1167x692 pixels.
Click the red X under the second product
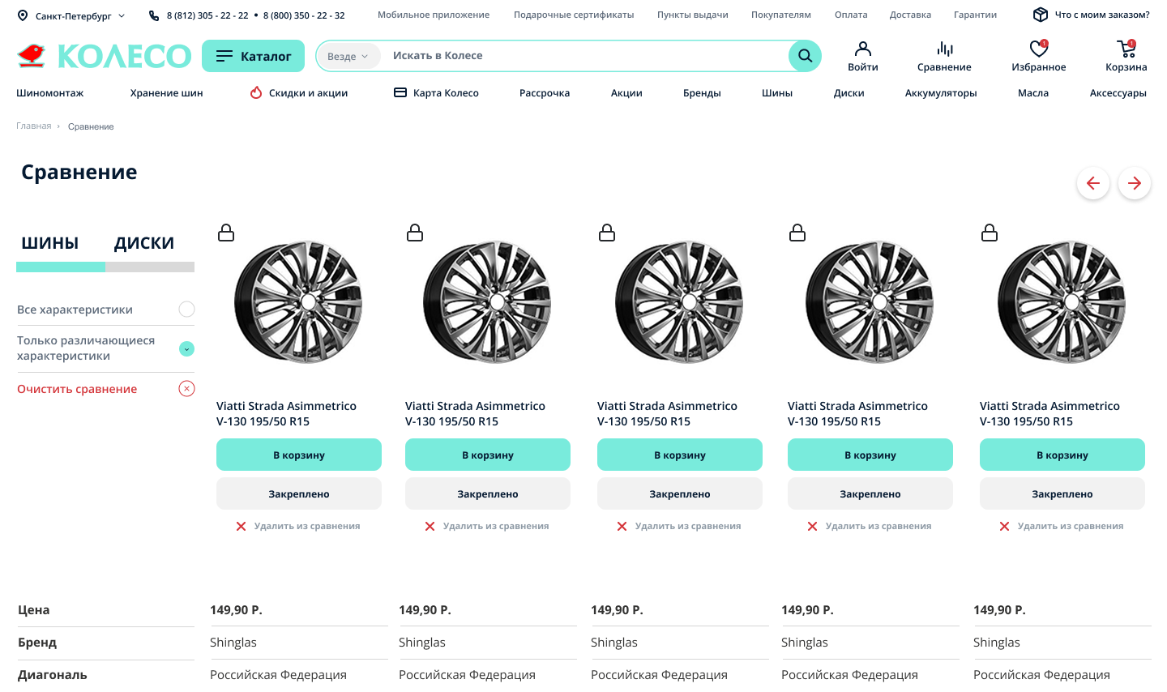click(430, 526)
